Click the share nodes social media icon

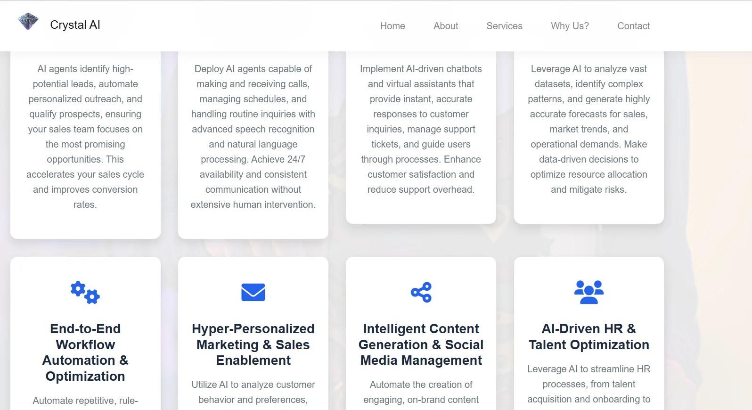pyautogui.click(x=421, y=292)
